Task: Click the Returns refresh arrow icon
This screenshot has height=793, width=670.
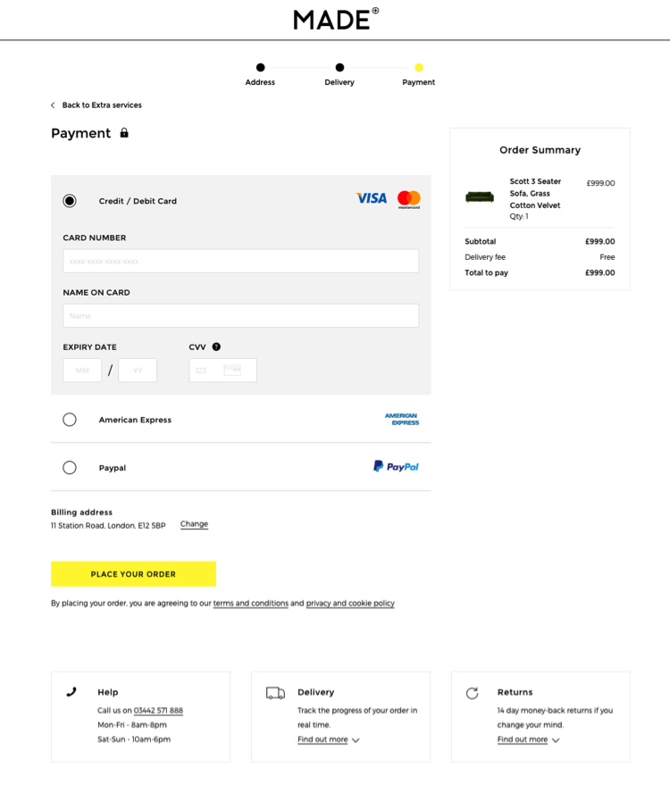Action: tap(473, 693)
